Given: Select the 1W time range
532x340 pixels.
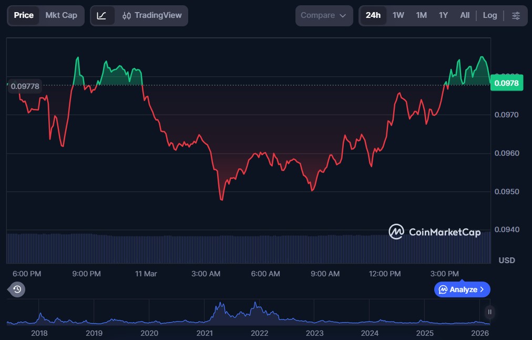Looking at the screenshot, I should (x=398, y=15).
